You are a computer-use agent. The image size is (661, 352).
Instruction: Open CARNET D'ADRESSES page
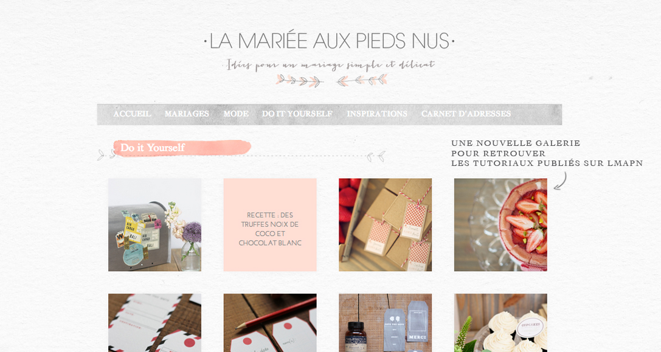(466, 114)
